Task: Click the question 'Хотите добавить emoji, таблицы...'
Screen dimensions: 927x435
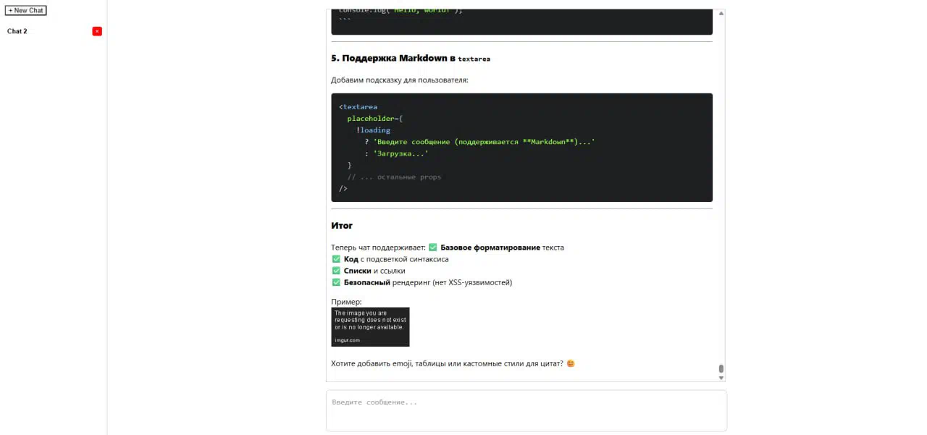Action: click(x=447, y=363)
